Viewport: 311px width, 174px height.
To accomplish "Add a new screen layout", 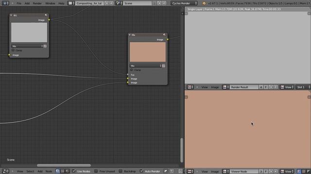I will 107,3.
